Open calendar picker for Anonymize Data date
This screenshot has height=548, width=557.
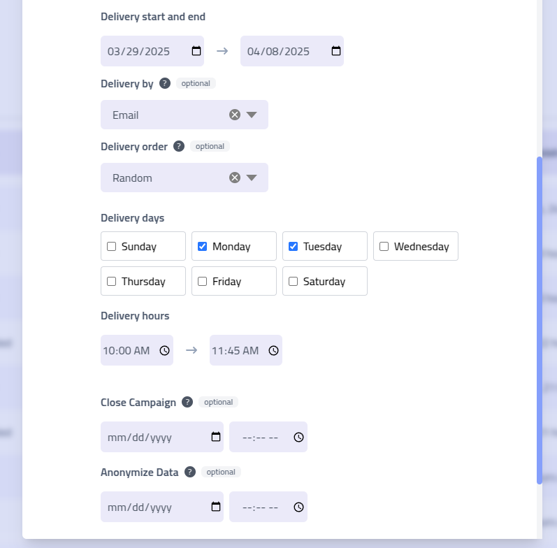pos(216,507)
